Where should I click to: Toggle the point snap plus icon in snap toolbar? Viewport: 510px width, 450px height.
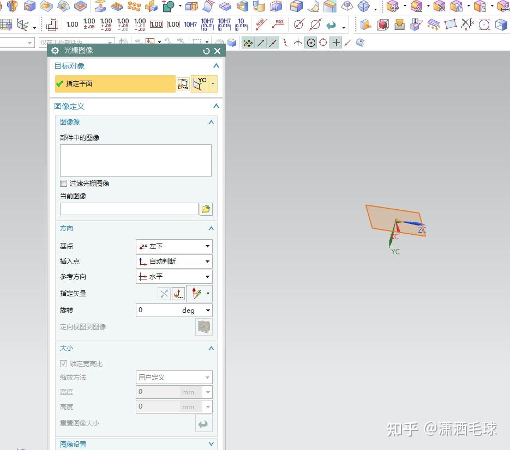pyautogui.click(x=335, y=42)
